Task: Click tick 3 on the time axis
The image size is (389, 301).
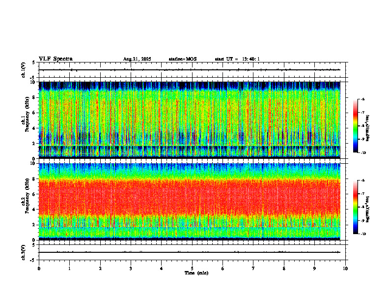Action: pos(131,269)
